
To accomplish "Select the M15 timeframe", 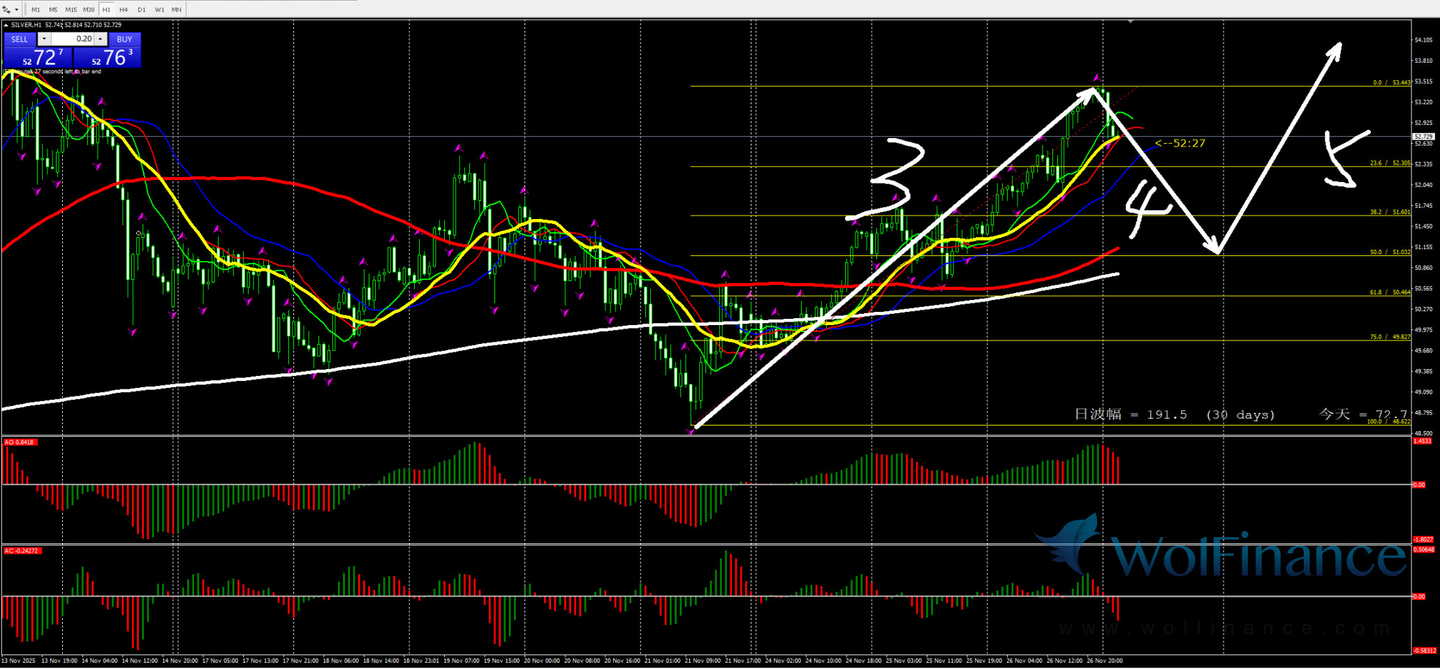I will [71, 10].
